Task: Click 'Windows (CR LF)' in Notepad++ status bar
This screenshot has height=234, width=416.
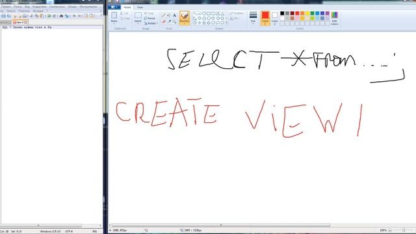Action: coord(51,231)
